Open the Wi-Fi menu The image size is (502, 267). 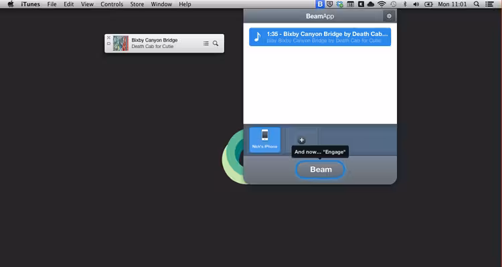click(x=382, y=4)
